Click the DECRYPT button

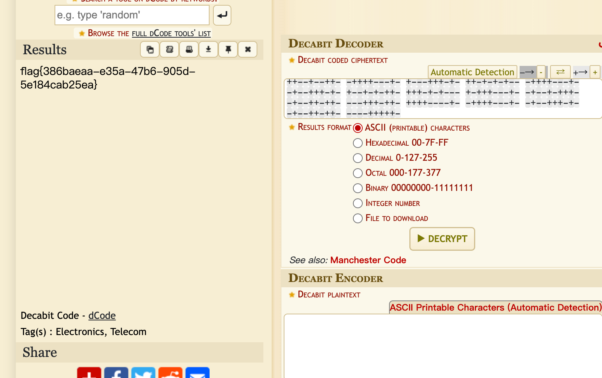(x=442, y=239)
